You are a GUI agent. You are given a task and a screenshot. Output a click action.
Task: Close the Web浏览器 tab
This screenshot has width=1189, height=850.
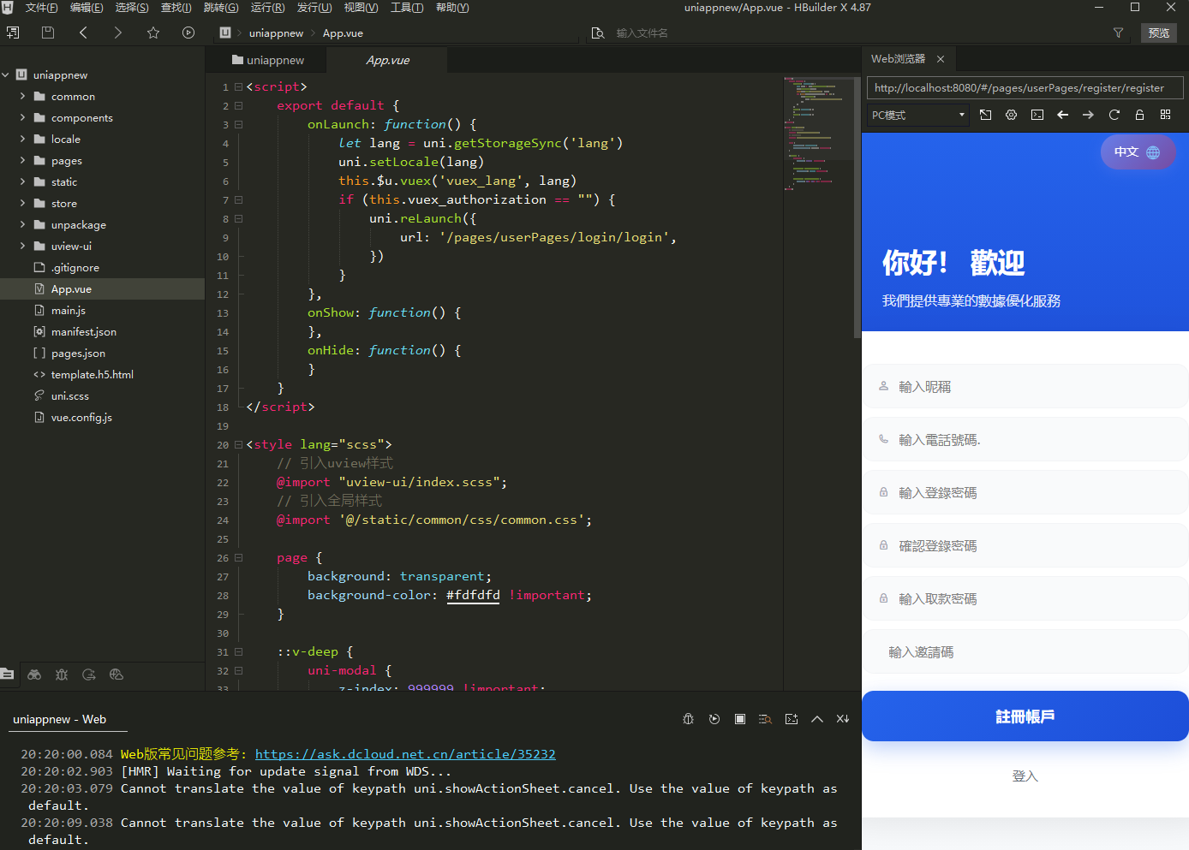[x=941, y=59]
